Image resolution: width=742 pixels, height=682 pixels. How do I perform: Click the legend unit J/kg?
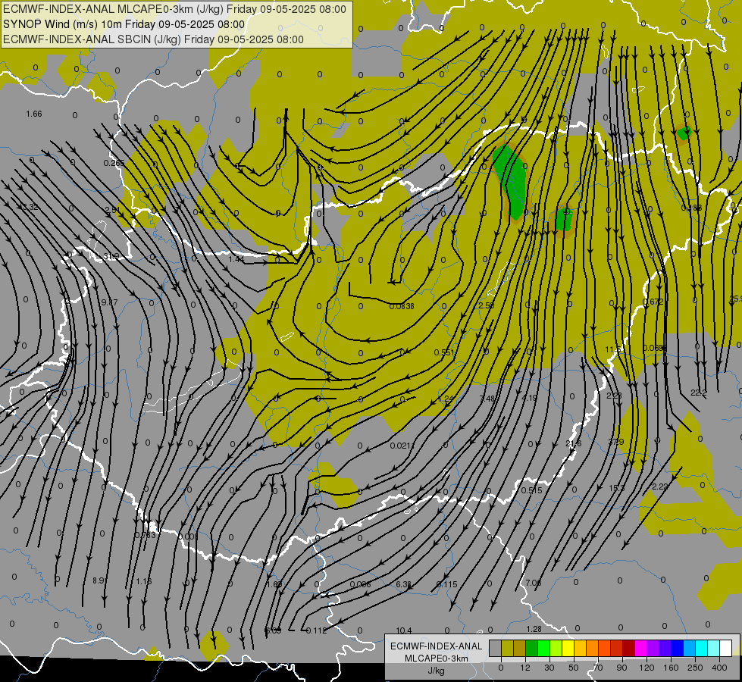coord(436,671)
